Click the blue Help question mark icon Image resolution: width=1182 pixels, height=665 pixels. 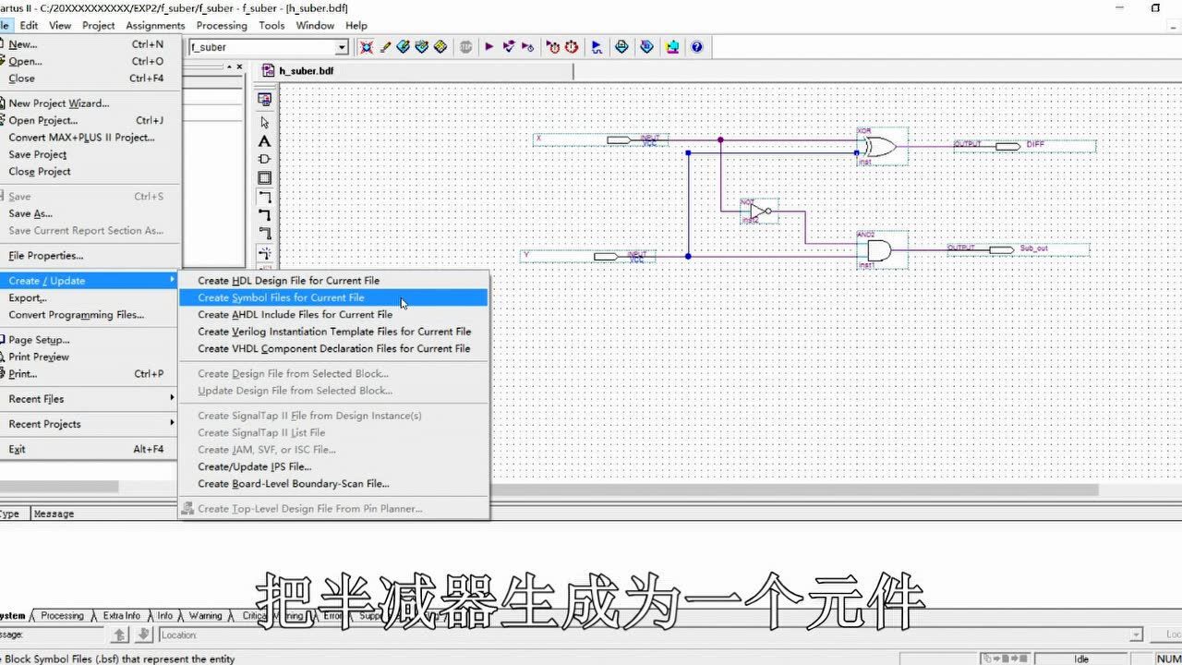coord(696,47)
